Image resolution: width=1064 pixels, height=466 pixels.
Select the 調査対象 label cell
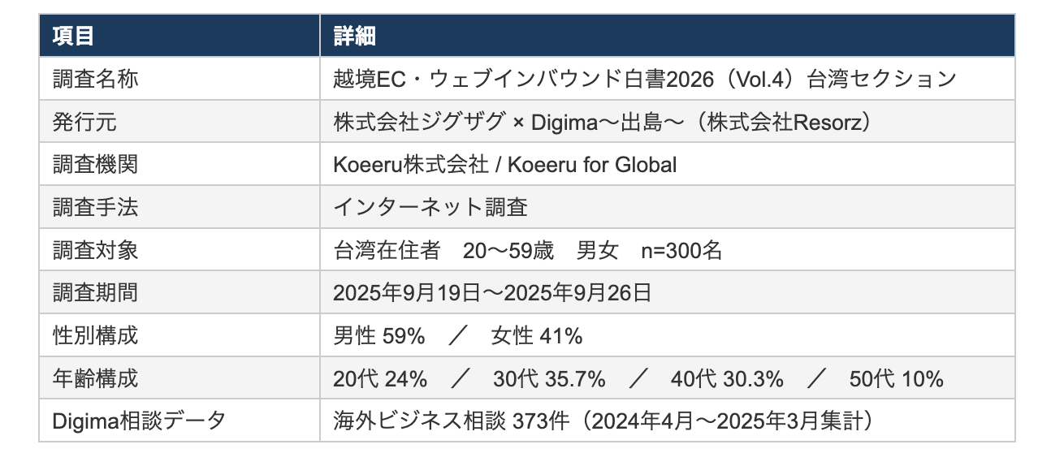95,250
